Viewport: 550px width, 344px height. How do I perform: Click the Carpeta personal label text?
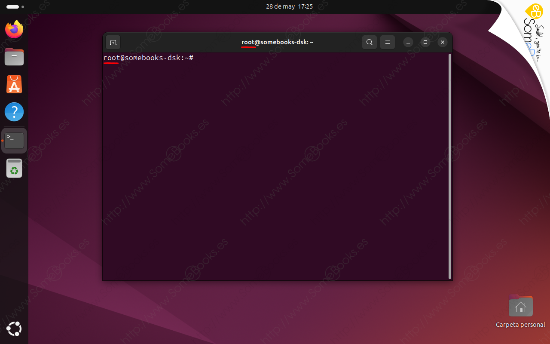tap(520, 325)
